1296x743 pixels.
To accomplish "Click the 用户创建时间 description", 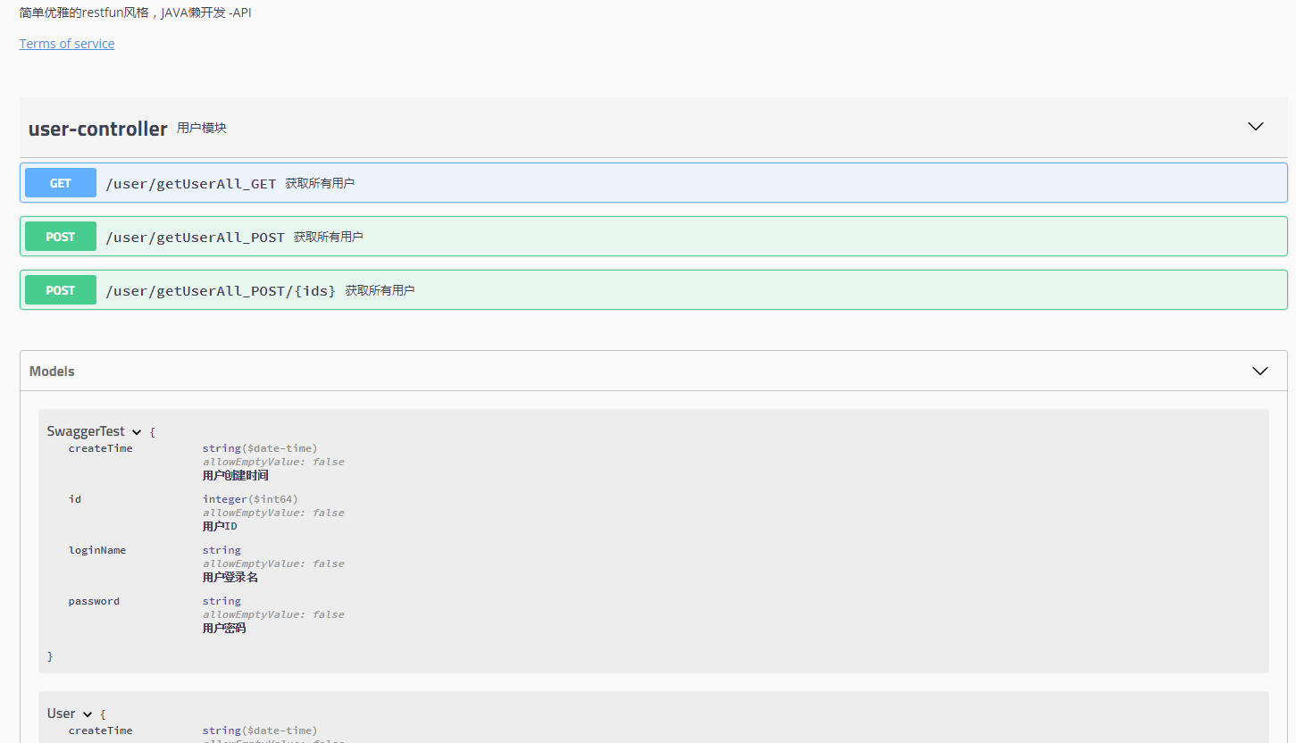I will [x=236, y=475].
